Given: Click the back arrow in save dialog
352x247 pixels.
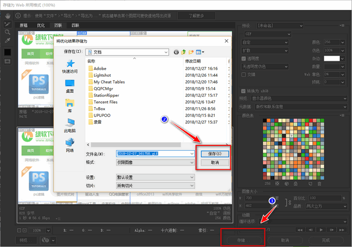Looking at the screenshot, I should click(x=176, y=52).
